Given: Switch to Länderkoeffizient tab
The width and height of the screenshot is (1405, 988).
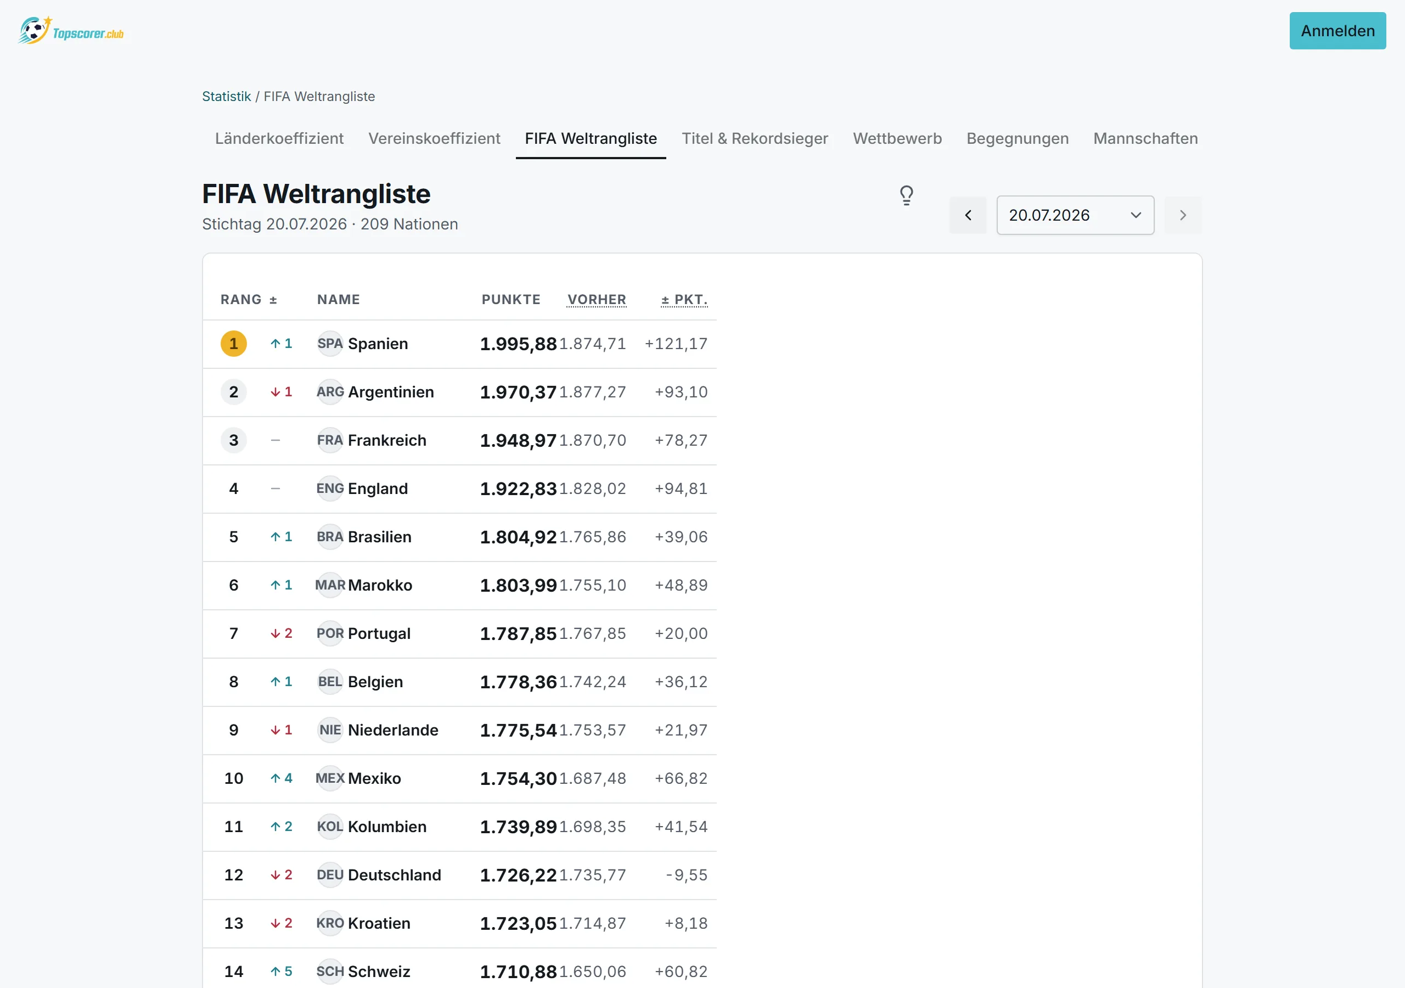Looking at the screenshot, I should pos(279,139).
